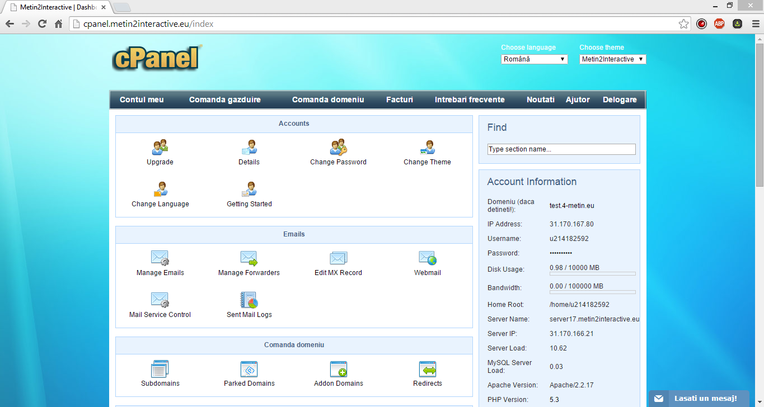Image resolution: width=764 pixels, height=407 pixels.
Task: Open the Manage Emails icon
Action: [x=160, y=258]
